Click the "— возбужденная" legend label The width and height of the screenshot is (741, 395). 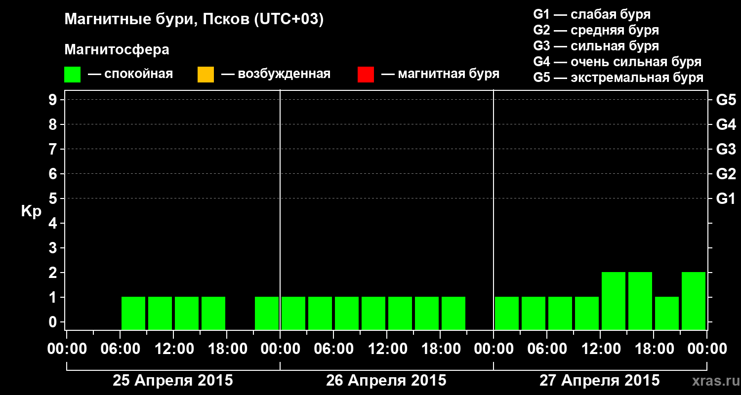276,75
